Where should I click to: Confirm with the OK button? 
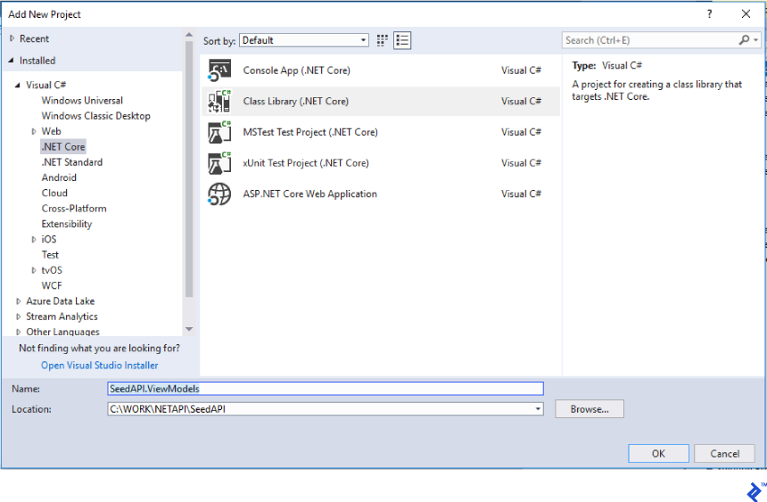(x=657, y=453)
